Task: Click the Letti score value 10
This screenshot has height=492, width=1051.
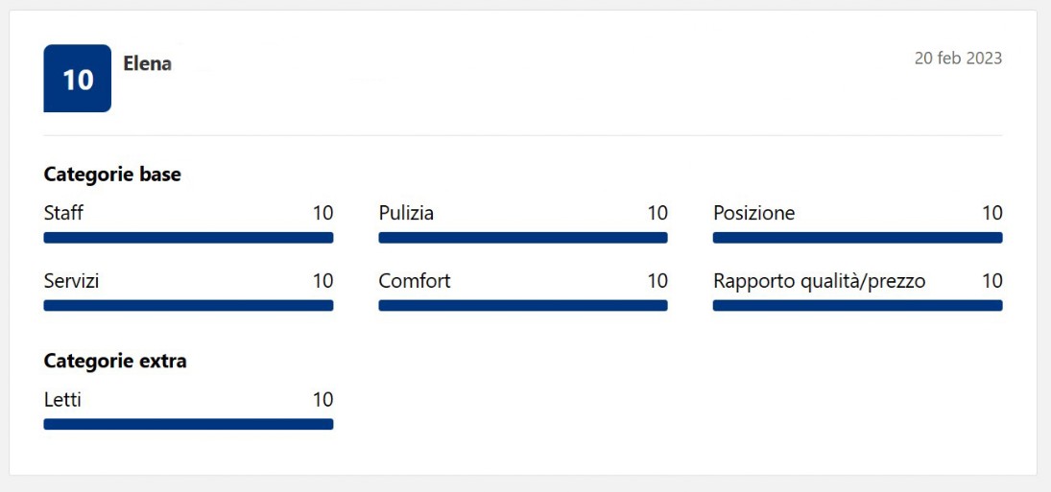Action: (x=323, y=400)
